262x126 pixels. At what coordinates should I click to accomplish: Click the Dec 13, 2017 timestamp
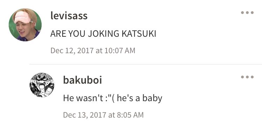click(x=103, y=115)
